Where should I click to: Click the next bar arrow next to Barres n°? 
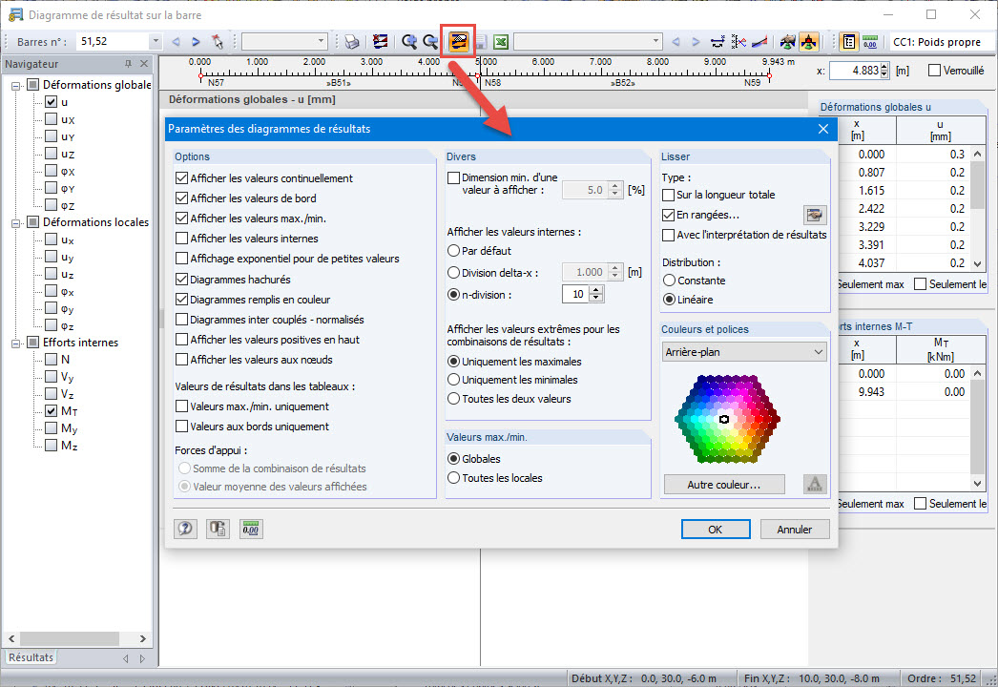click(196, 42)
